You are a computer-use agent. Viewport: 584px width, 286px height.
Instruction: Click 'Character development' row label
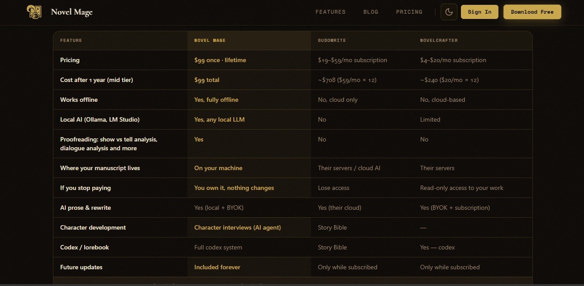[93, 227]
